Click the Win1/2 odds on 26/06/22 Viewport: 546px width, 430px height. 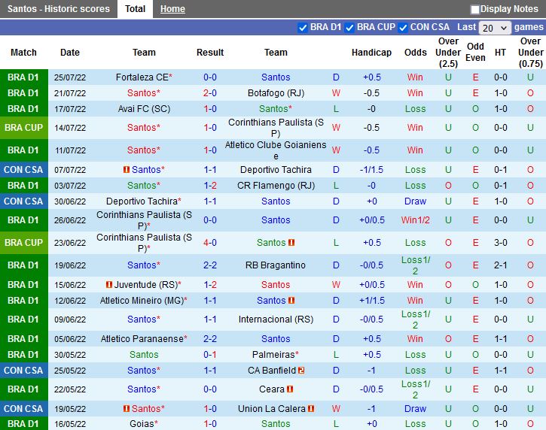click(x=416, y=220)
